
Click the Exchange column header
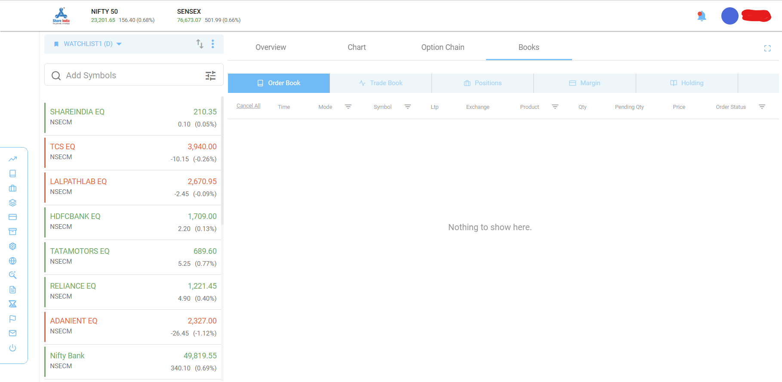(477, 107)
